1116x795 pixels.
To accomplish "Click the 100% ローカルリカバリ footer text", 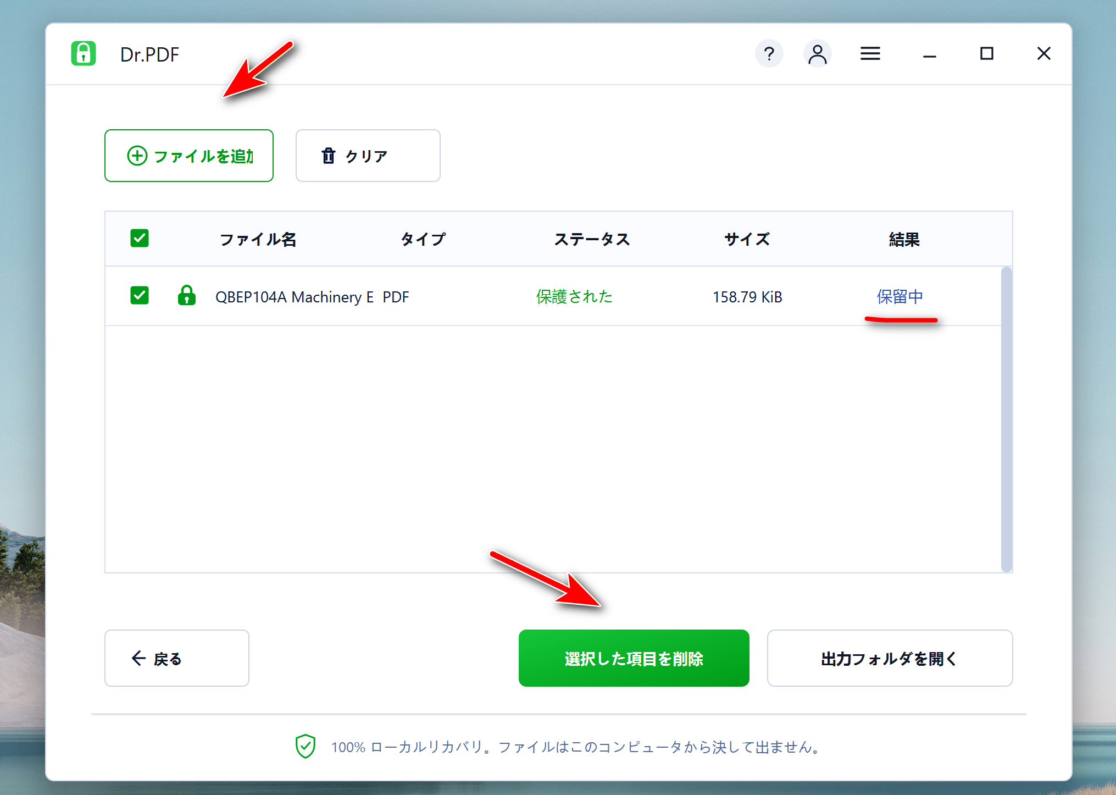I will pyautogui.click(x=576, y=747).
